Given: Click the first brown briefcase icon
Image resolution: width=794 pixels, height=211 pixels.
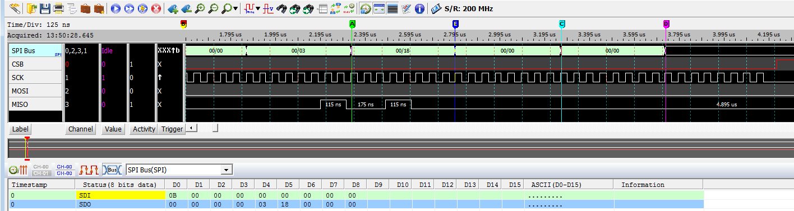Looking at the screenshot, I should coord(85,8).
